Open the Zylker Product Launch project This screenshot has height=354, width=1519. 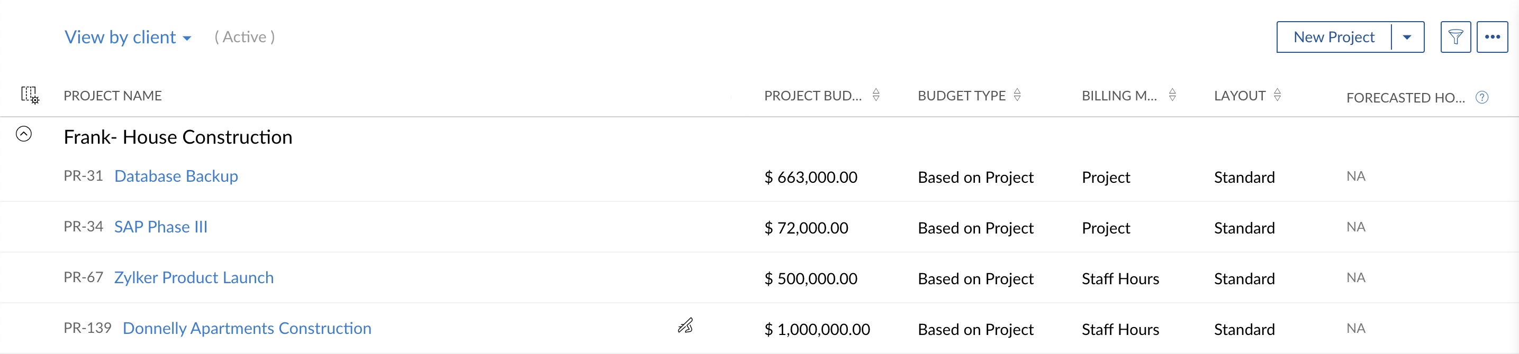194,277
